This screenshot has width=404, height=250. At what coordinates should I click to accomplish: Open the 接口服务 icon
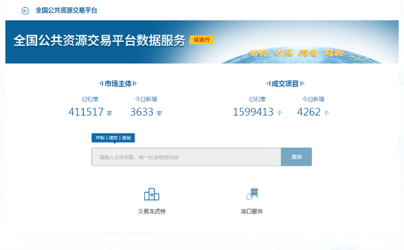click(252, 194)
